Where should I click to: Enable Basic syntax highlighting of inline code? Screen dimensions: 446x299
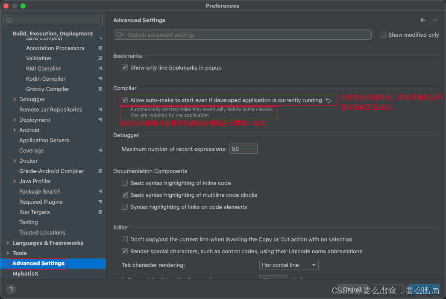point(125,183)
